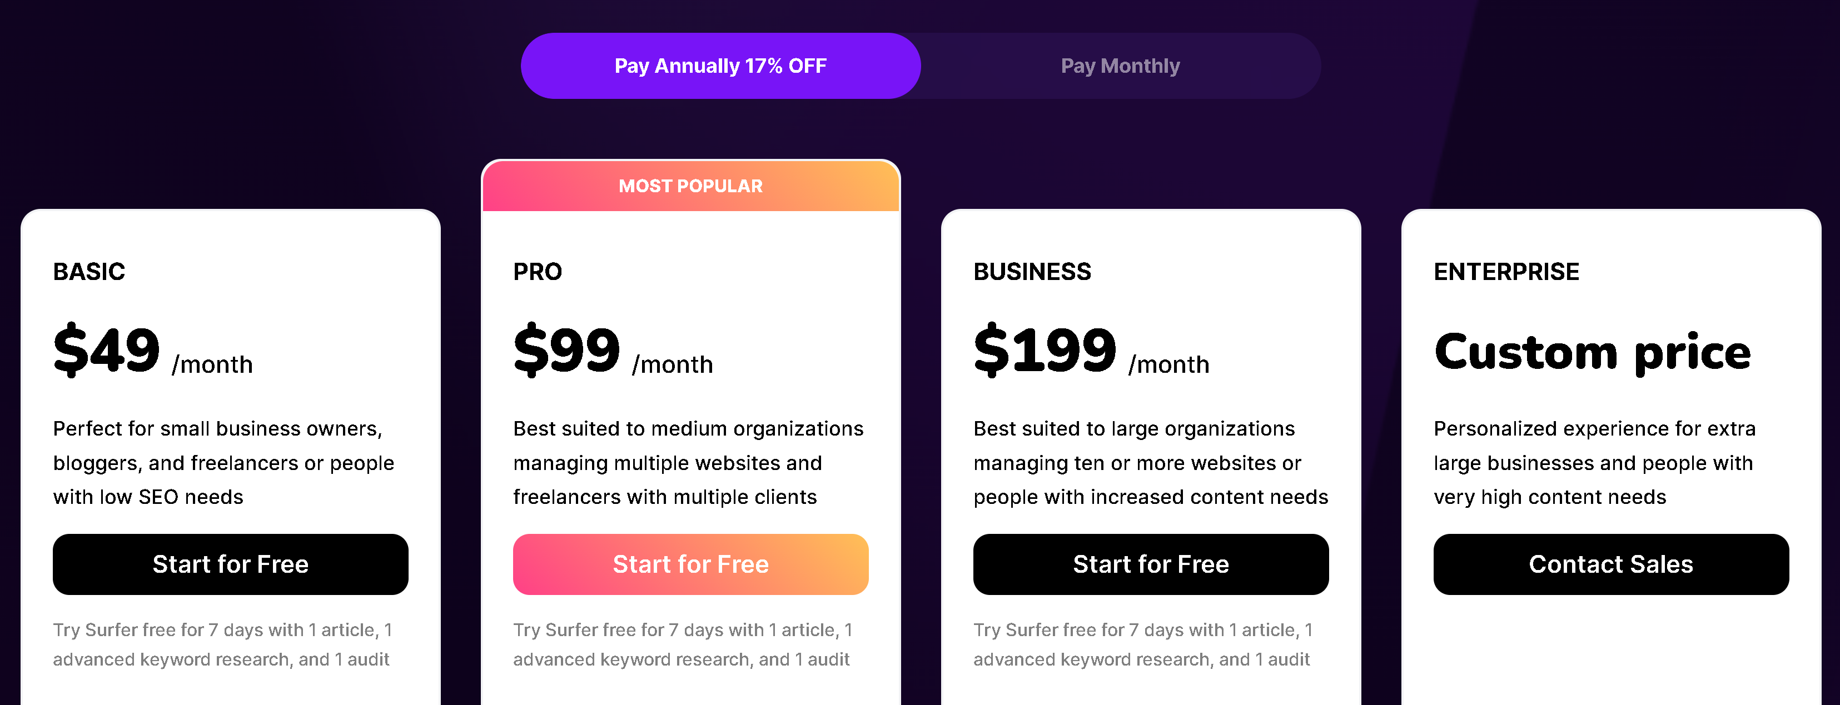Start for Free on the Pro plan
Viewport: 1840px width, 705px height.
(x=690, y=564)
